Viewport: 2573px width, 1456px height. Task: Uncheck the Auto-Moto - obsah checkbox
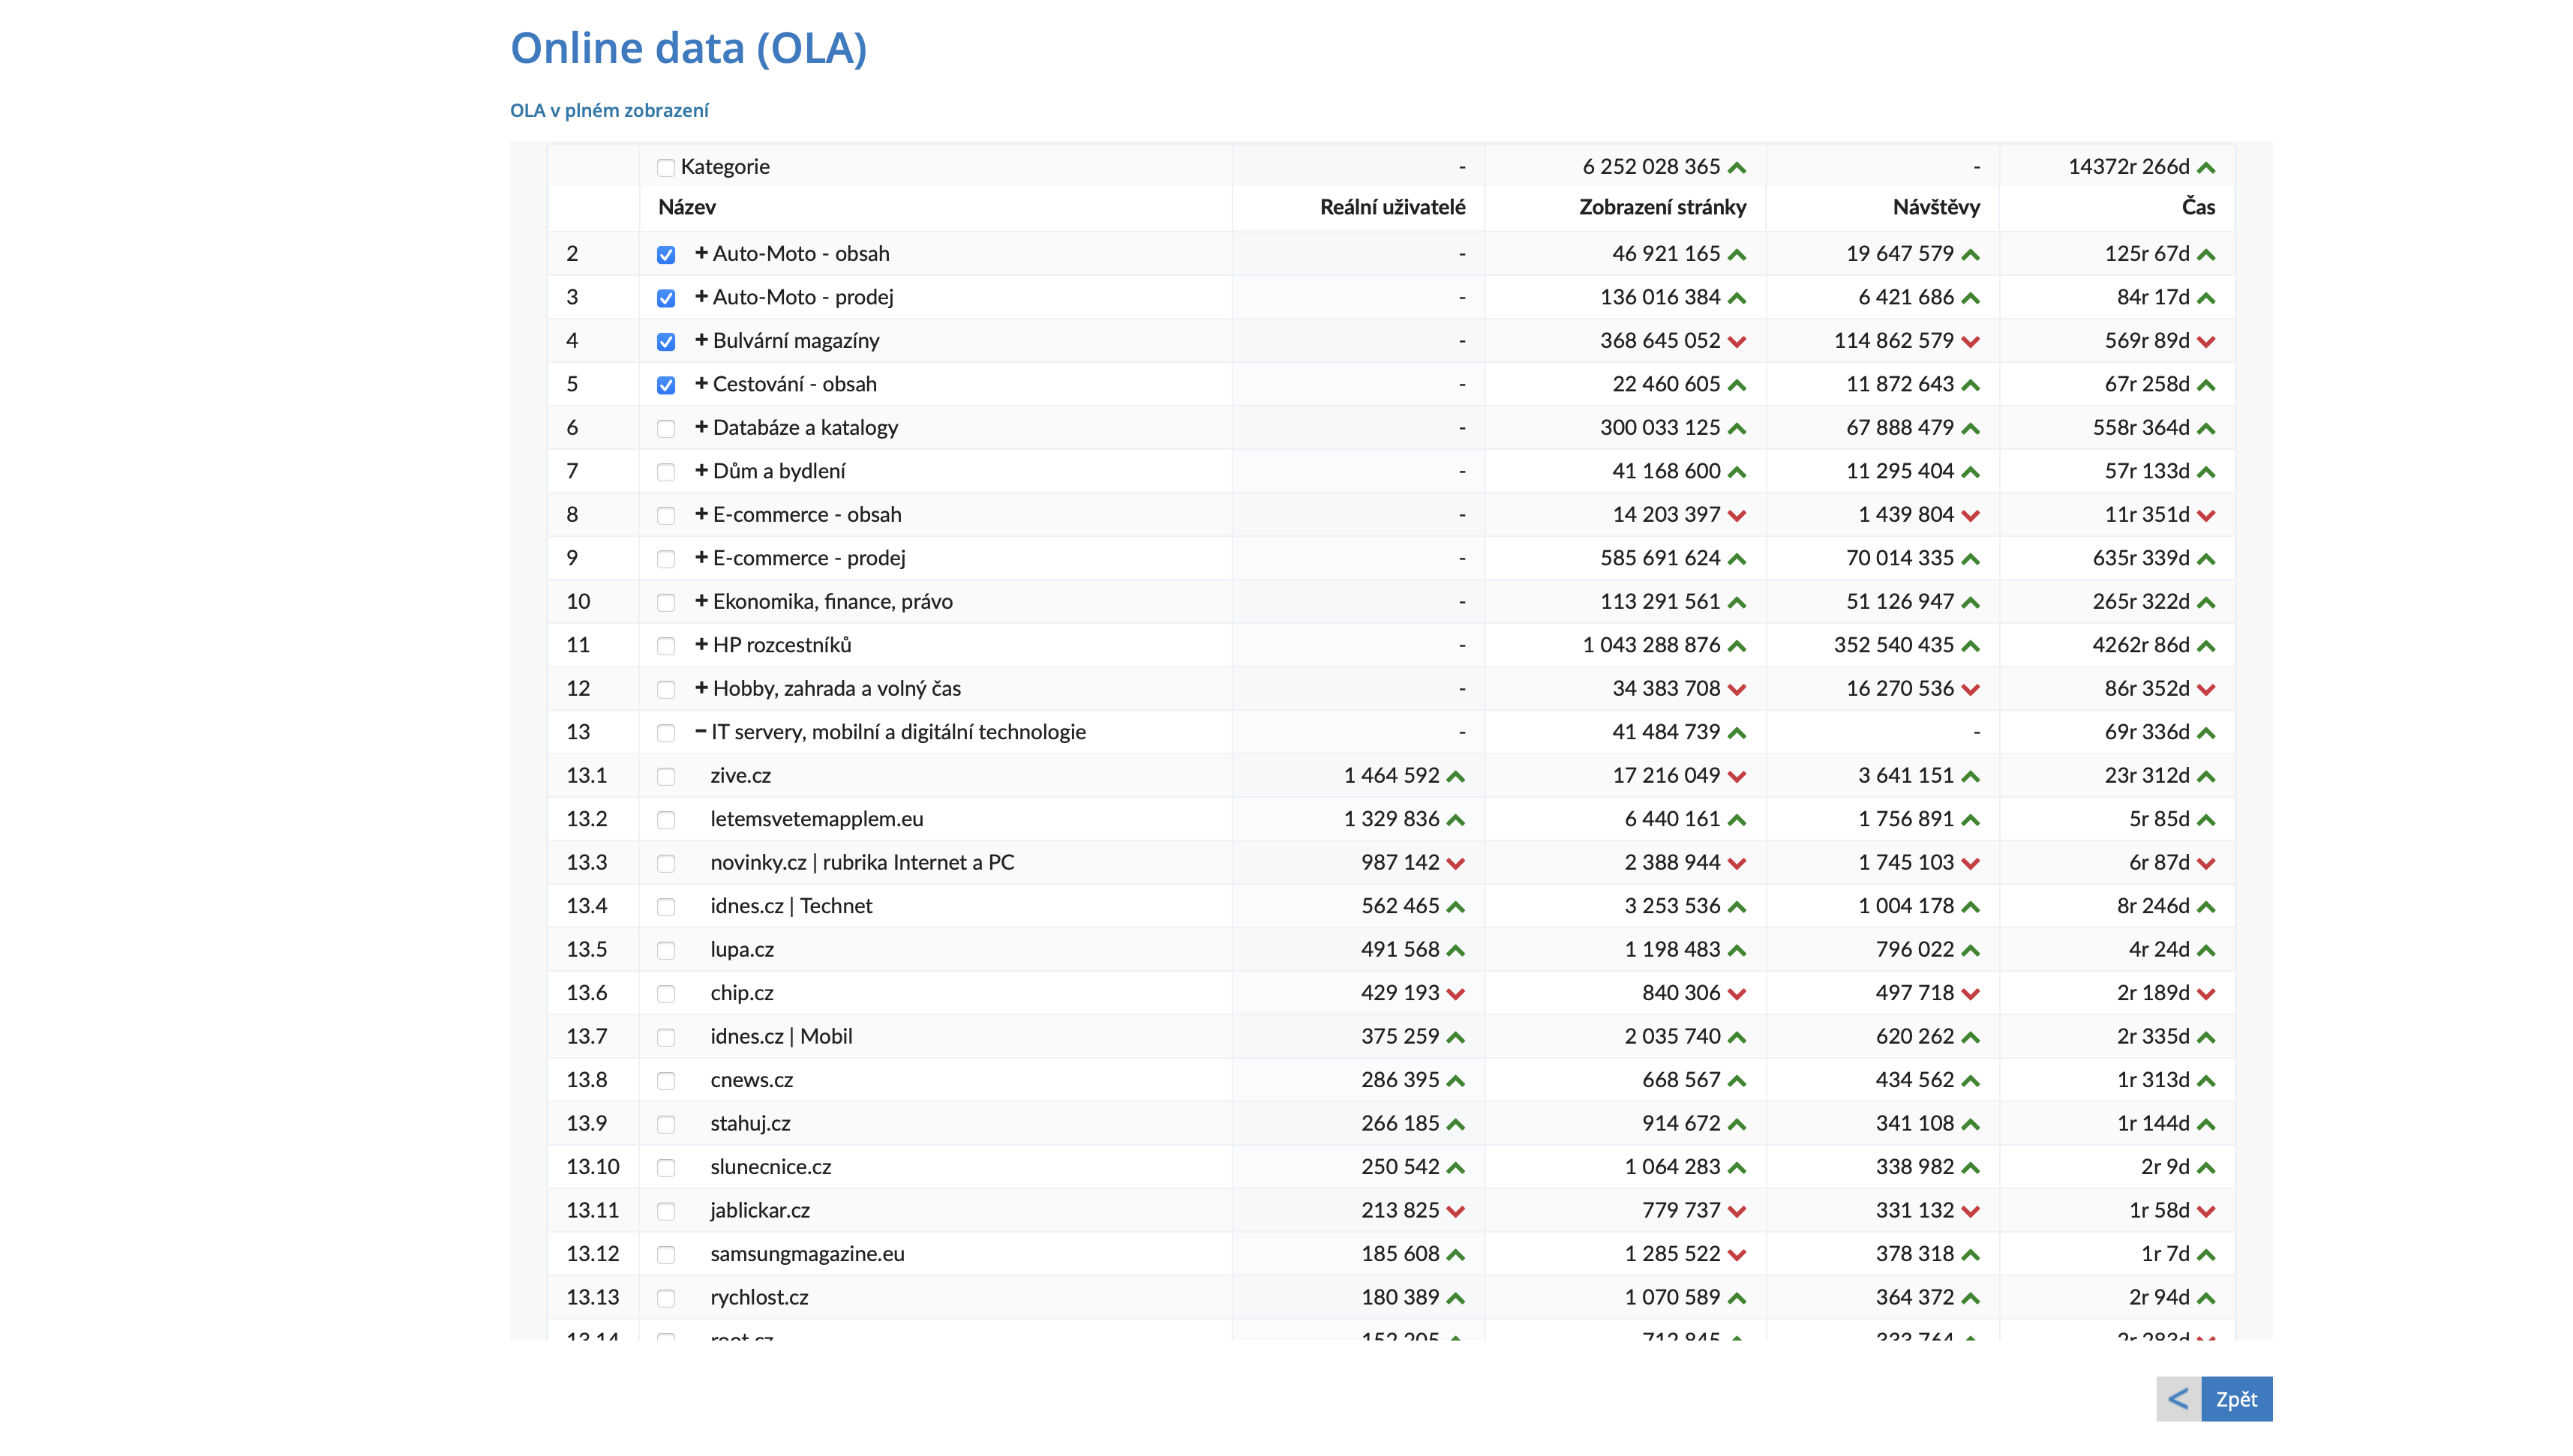[665, 255]
